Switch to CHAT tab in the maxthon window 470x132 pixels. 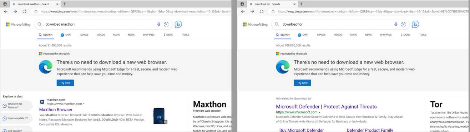coord(66,35)
